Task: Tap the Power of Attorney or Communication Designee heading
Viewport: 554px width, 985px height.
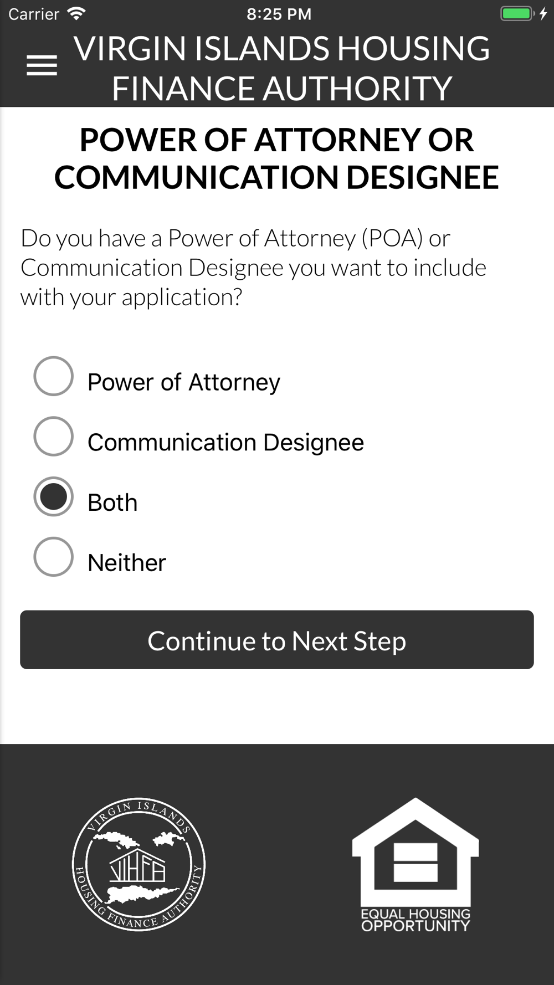Action: click(276, 158)
